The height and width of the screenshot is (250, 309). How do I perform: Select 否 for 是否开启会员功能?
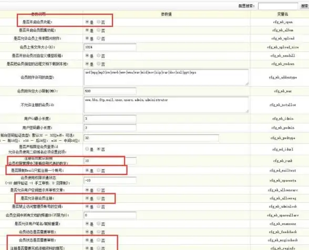click(x=99, y=22)
